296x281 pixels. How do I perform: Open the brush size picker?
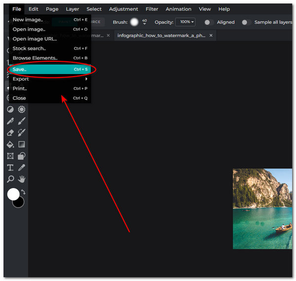[x=134, y=22]
